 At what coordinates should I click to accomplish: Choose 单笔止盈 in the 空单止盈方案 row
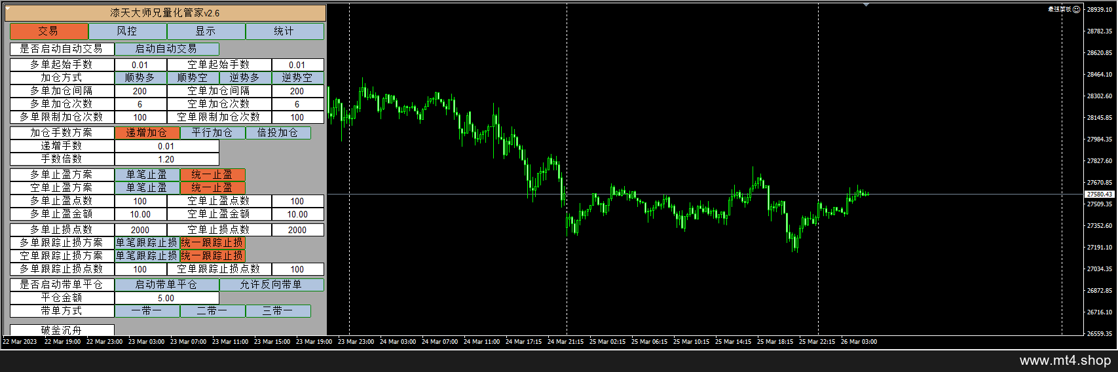pos(147,187)
